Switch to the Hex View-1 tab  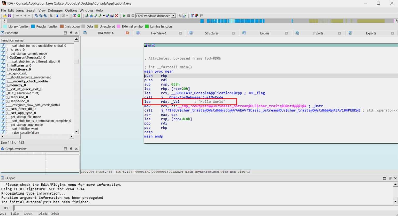pyautogui.click(x=159, y=33)
